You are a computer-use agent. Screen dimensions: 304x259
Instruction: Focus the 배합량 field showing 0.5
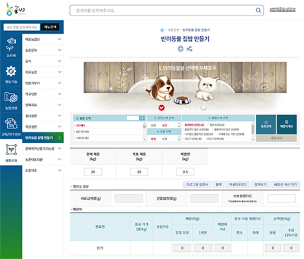click(x=185, y=172)
